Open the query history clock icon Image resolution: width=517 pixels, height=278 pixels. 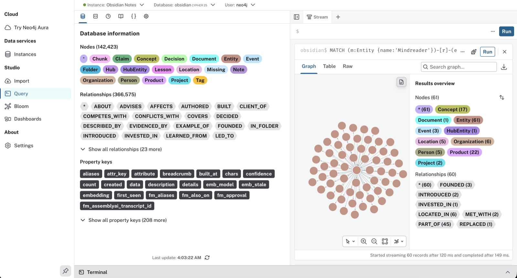(x=108, y=16)
